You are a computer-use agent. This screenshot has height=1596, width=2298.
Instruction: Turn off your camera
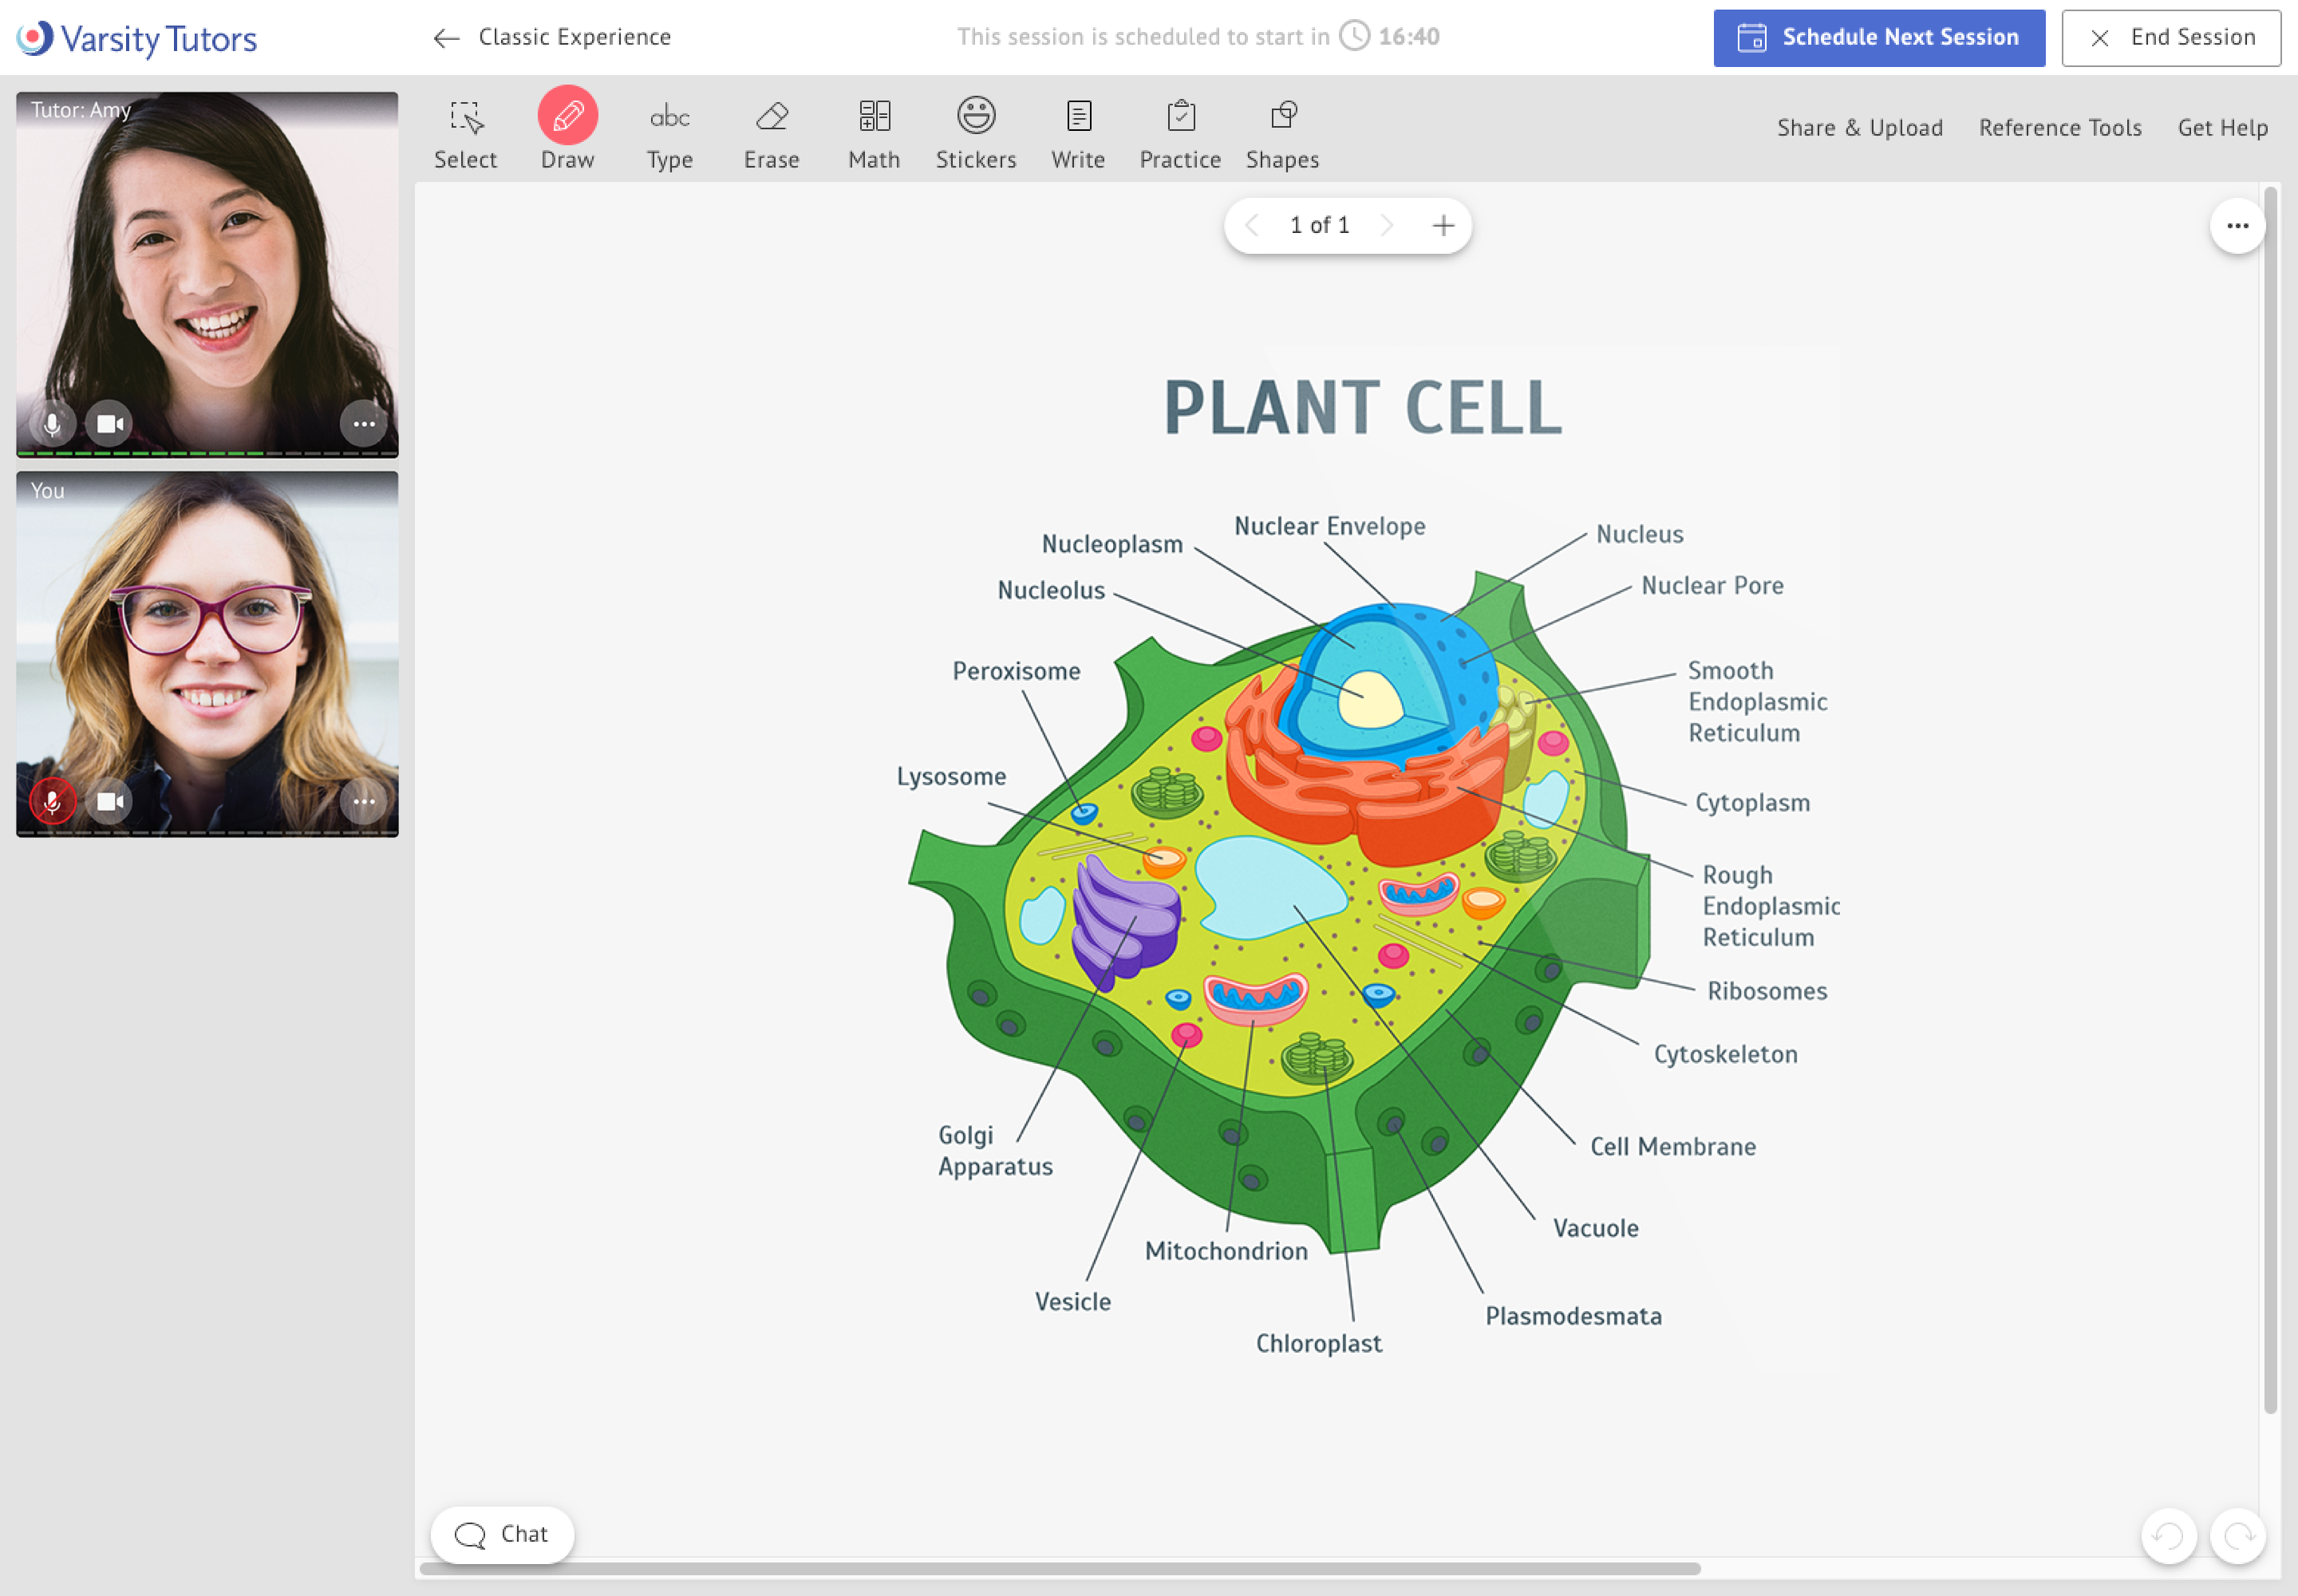(x=109, y=801)
